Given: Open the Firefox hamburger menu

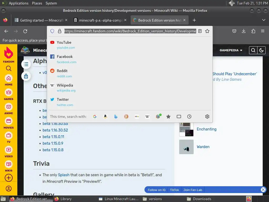Looking at the screenshot, I should pos(263,31).
